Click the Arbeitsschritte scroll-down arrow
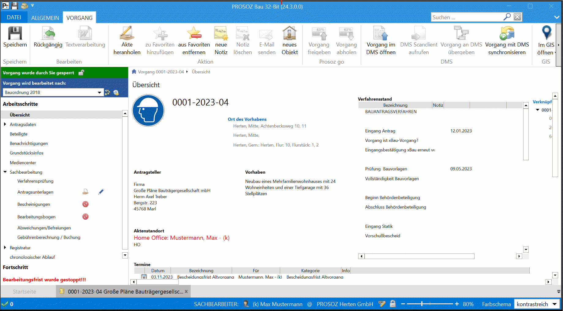 (x=125, y=255)
